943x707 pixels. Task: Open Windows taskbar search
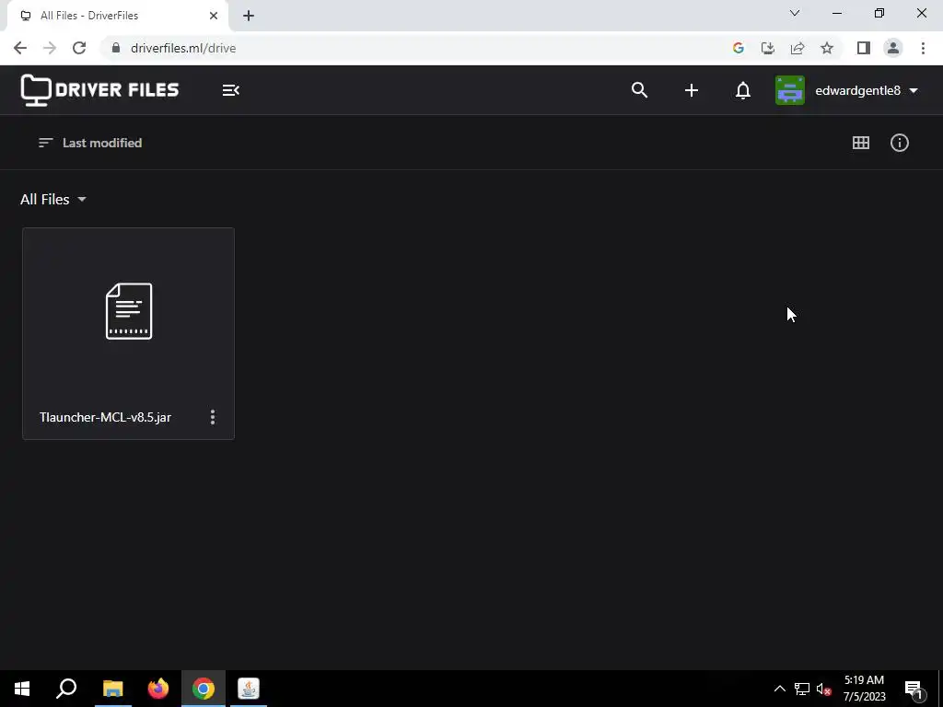pyautogui.click(x=66, y=689)
